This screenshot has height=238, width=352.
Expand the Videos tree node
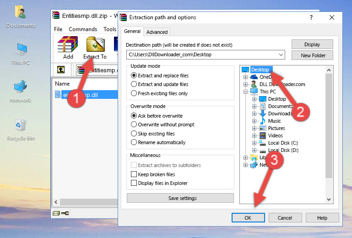click(254, 135)
